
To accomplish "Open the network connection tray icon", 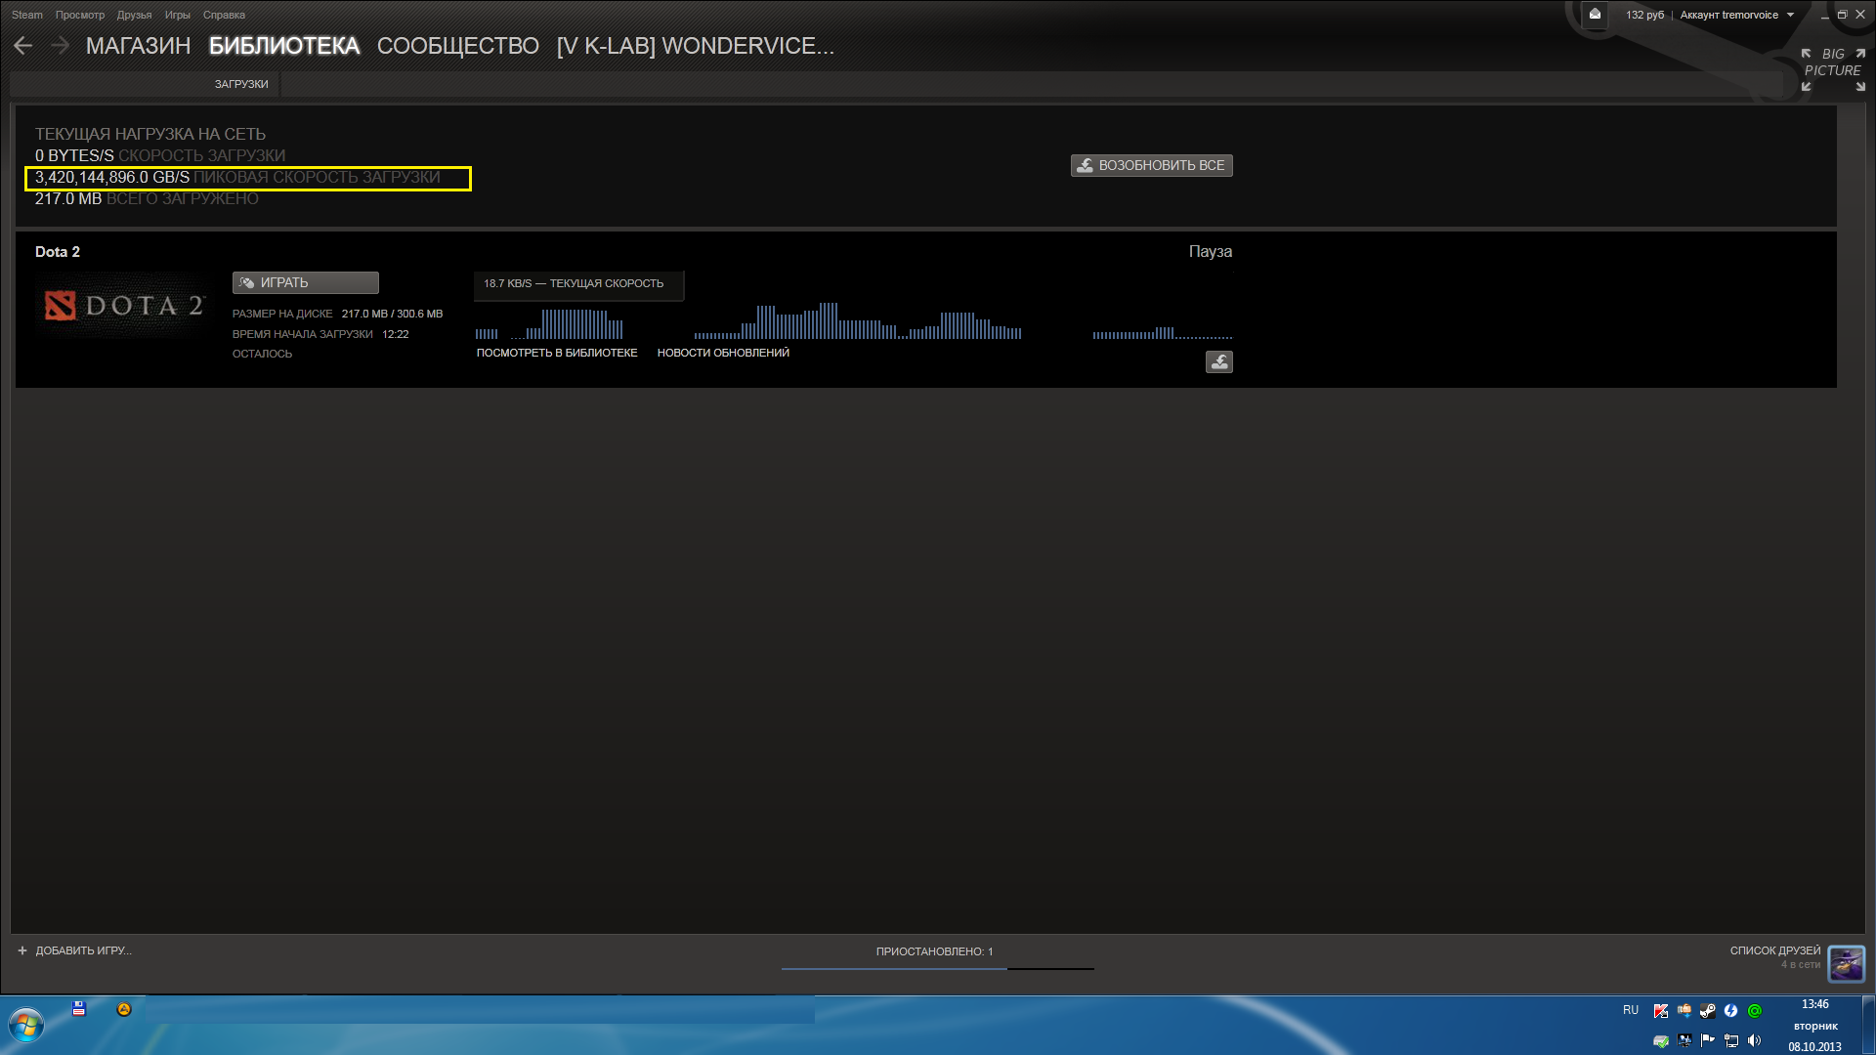I will pyautogui.click(x=1731, y=1040).
